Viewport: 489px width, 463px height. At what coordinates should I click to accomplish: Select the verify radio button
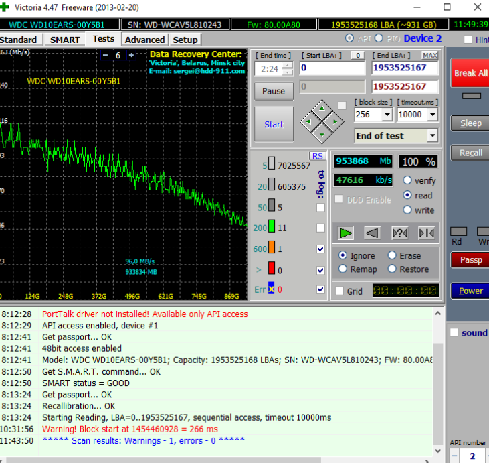407,180
